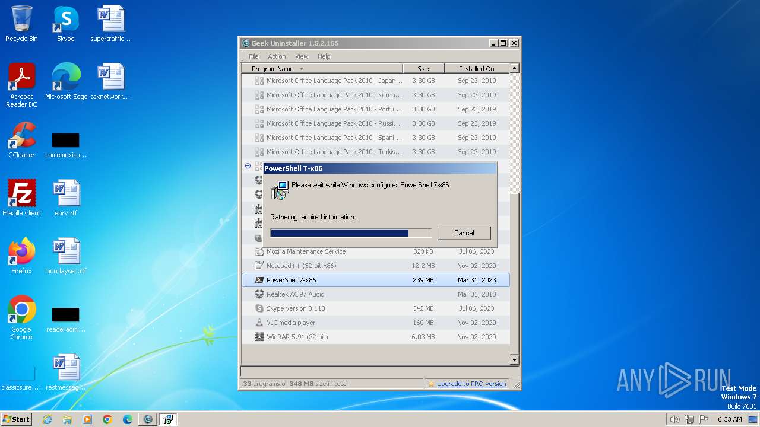
Task: Open volume control in system tray
Action: (x=674, y=419)
